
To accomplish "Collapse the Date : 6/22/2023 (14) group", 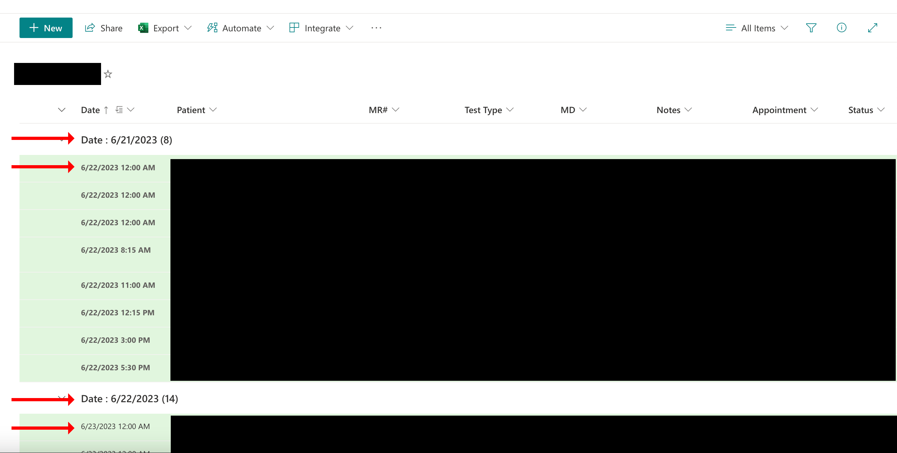I will pyautogui.click(x=62, y=398).
